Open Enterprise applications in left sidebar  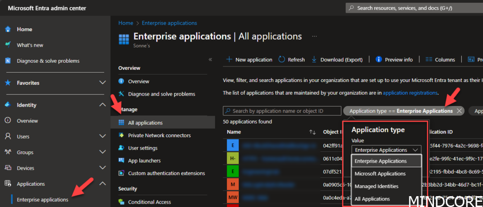click(x=42, y=199)
